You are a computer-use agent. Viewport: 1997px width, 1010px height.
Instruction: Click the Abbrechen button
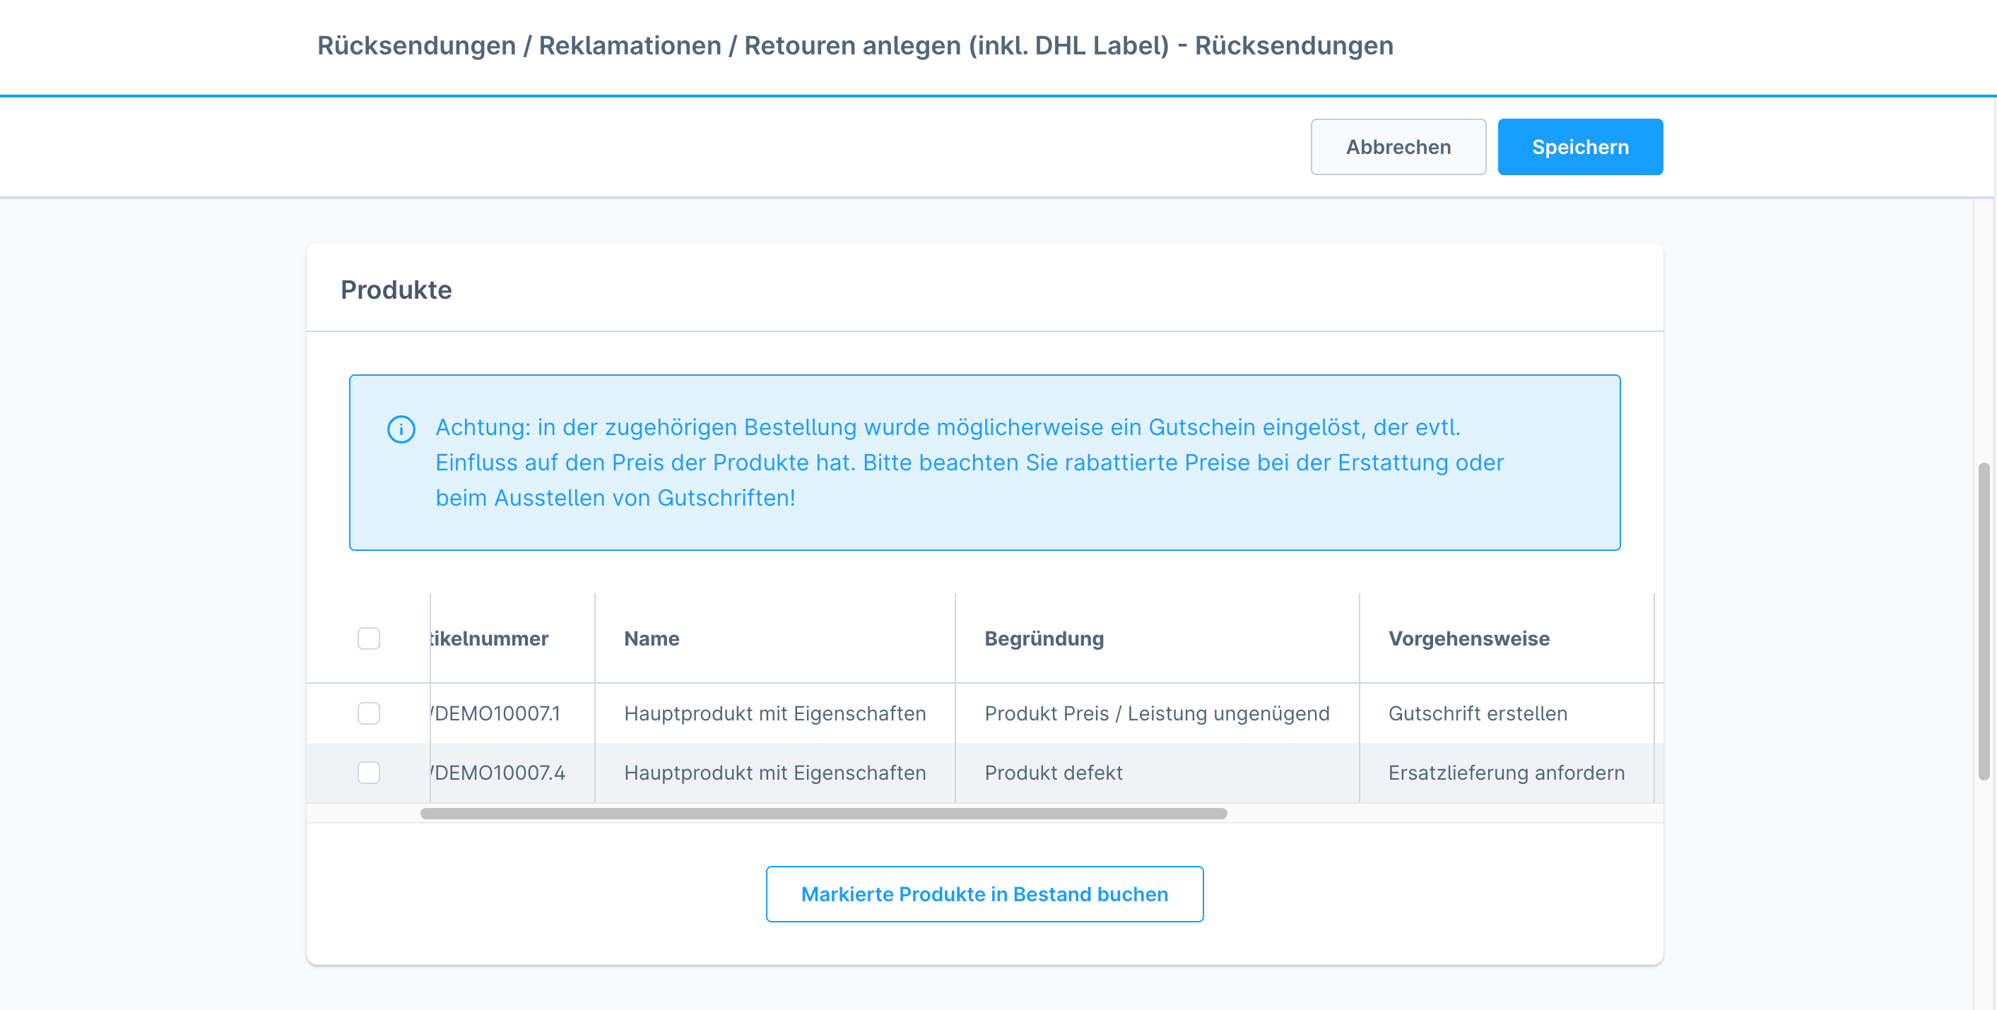[1398, 146]
